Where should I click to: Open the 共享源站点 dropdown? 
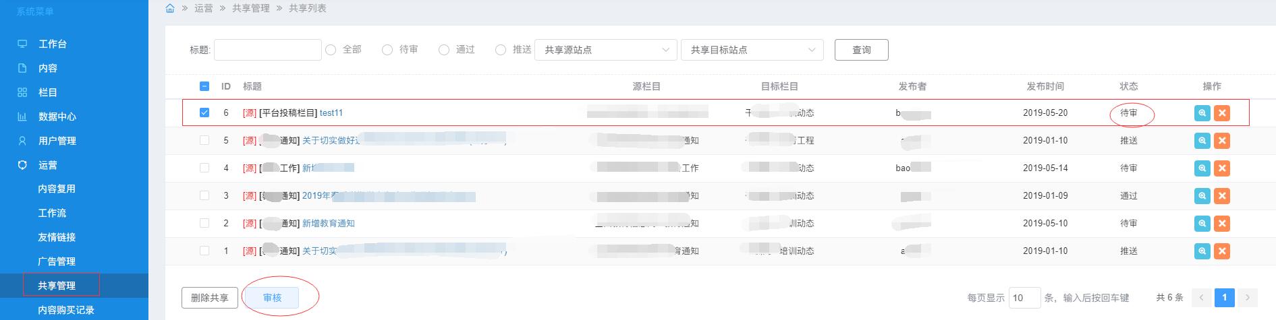point(605,50)
